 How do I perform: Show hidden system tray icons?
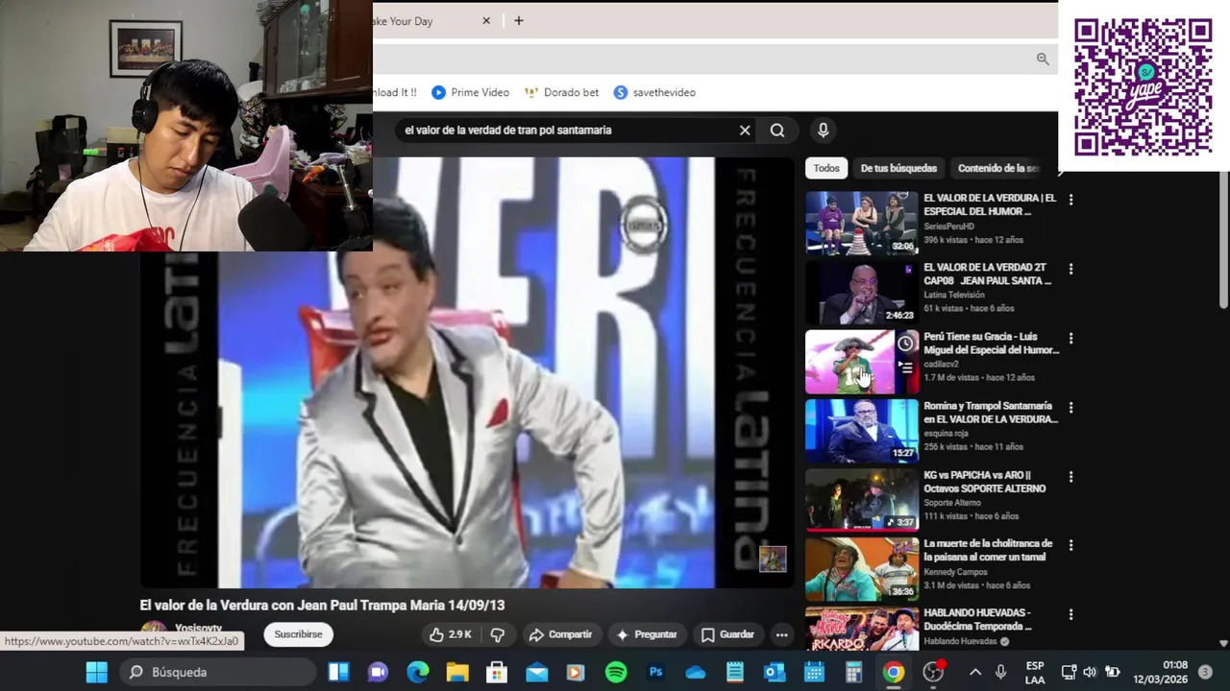(975, 672)
